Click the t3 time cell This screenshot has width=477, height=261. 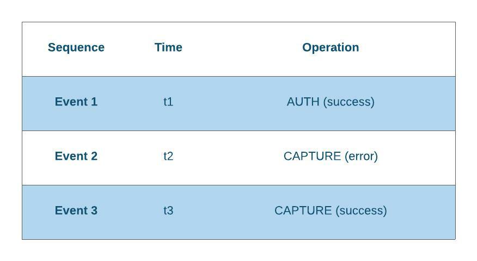pos(168,210)
